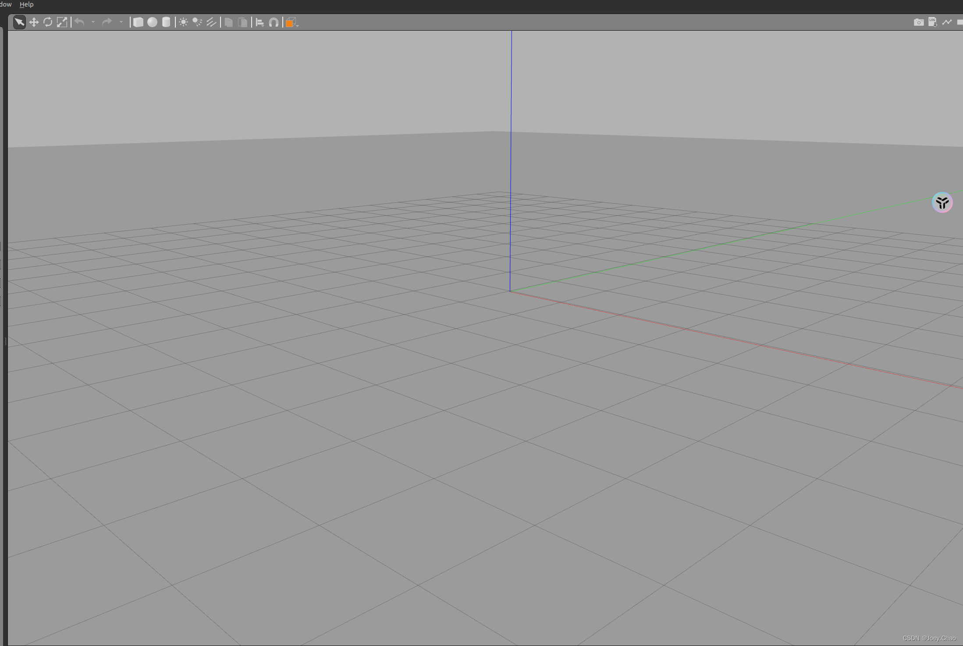Image resolution: width=963 pixels, height=646 pixels.
Task: Select the rotate mode tool
Action: click(48, 22)
